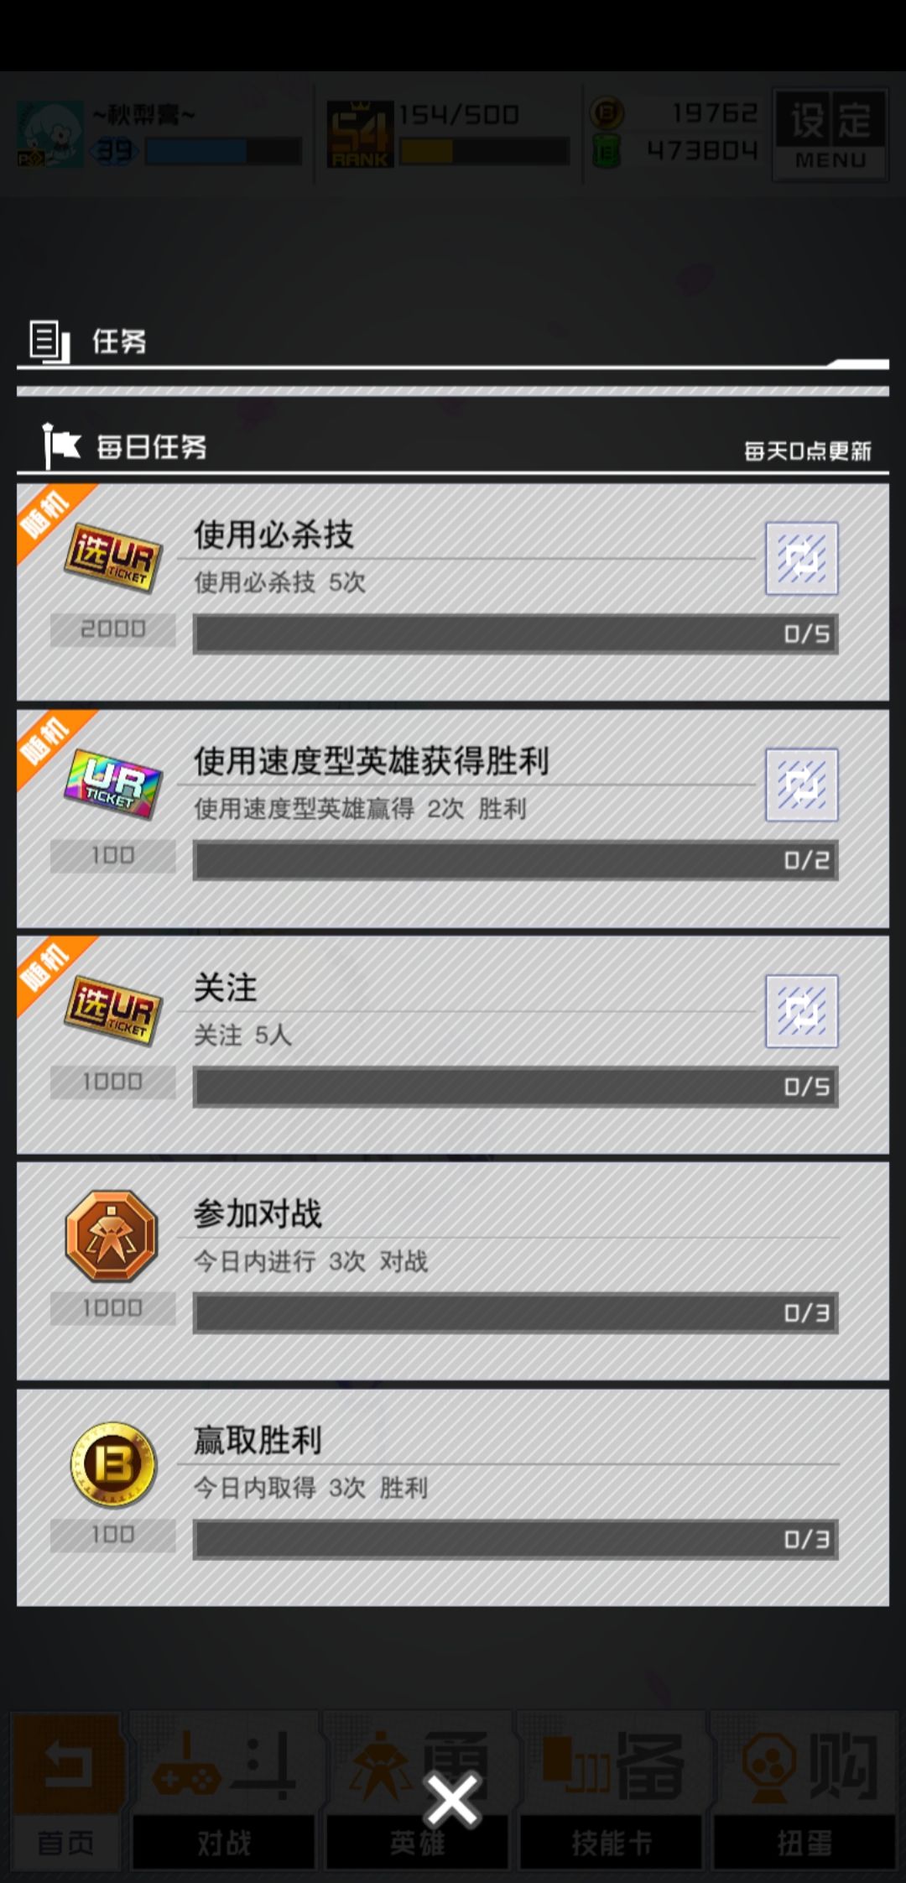Tap the rainbow UR ticket reward icon

tap(112, 784)
